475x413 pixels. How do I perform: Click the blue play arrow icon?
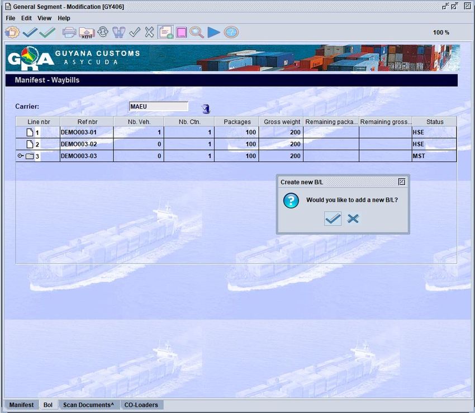tap(213, 32)
